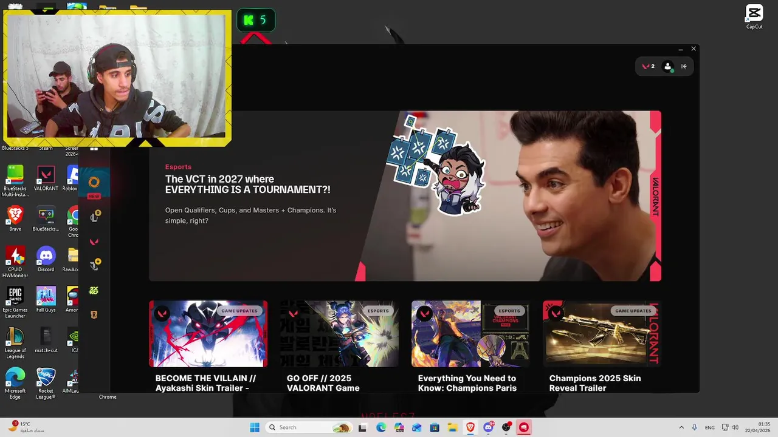Collapse the social panel arrow icon
The image size is (778, 437).
(x=684, y=67)
